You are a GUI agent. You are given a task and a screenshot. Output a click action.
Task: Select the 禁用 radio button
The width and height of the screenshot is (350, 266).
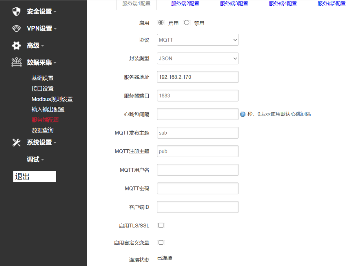(187, 23)
